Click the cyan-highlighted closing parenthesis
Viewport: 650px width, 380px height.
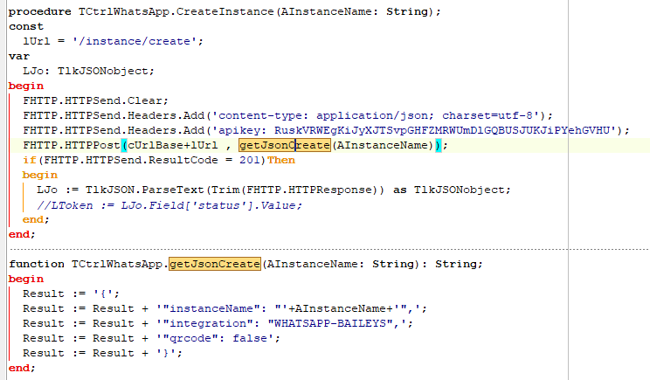click(x=439, y=146)
